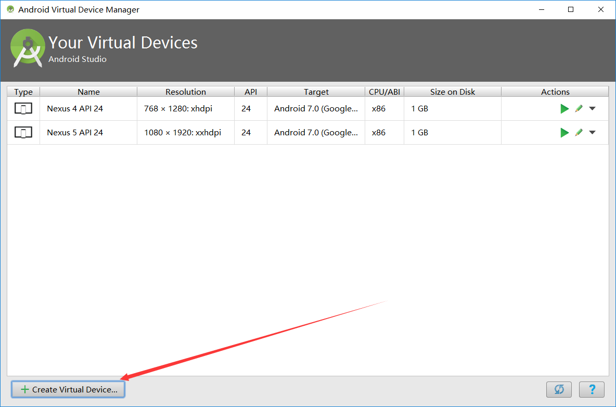Click API value 24 in Nexus 4 row
The width and height of the screenshot is (616, 407).
251,108
